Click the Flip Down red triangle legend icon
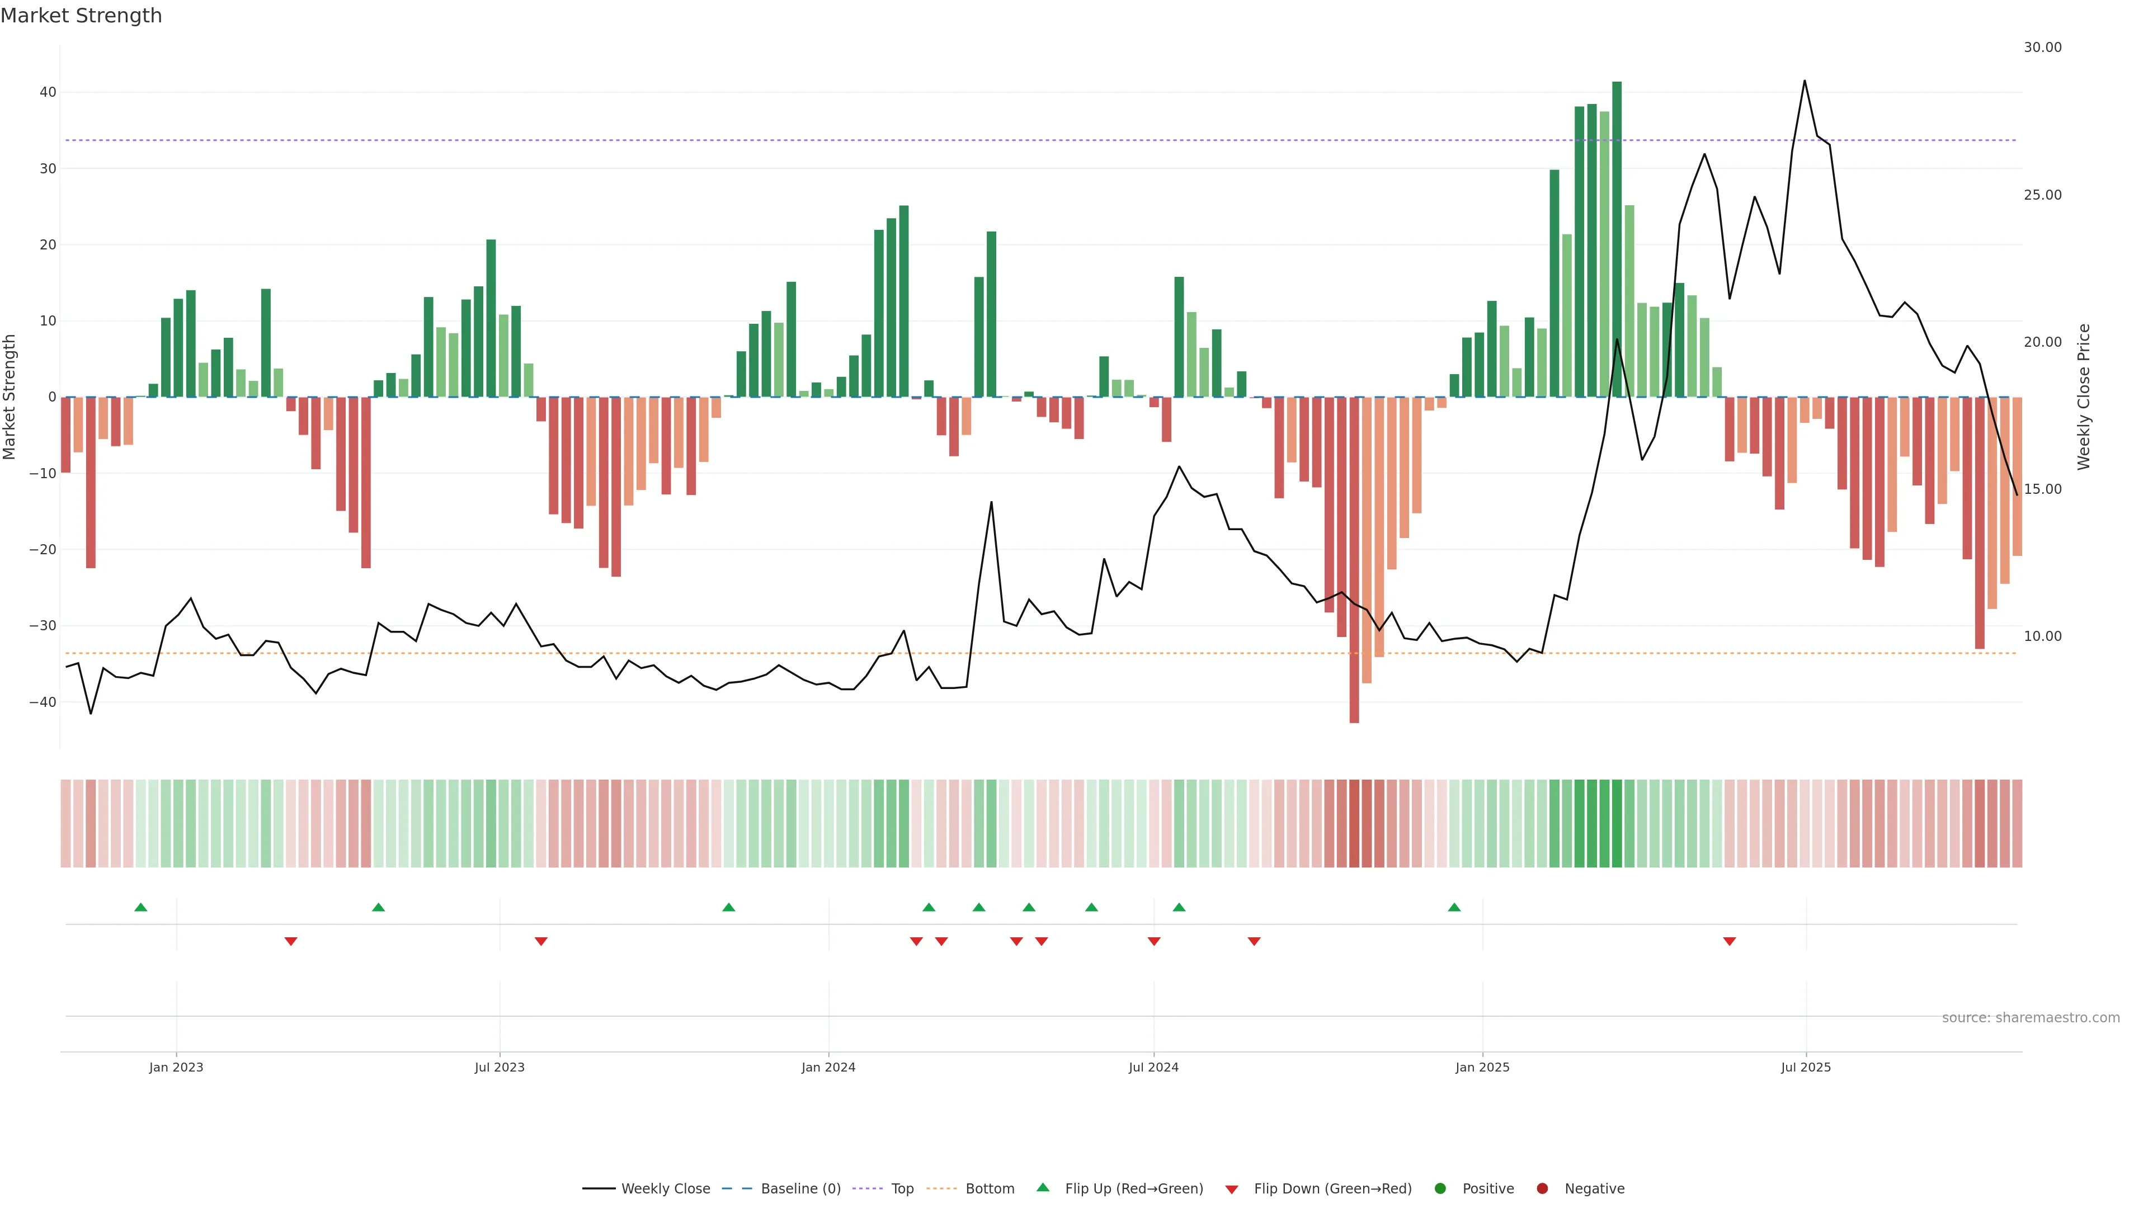2148x1208 pixels. pos(1232,1190)
